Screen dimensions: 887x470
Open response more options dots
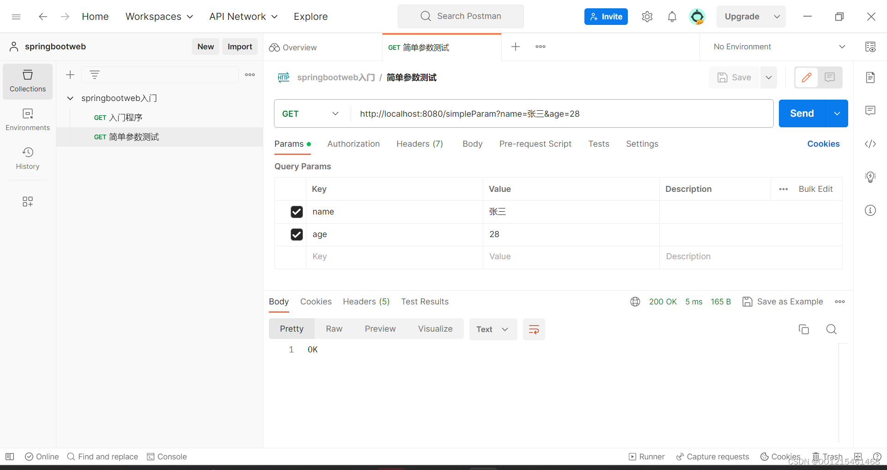pos(840,302)
